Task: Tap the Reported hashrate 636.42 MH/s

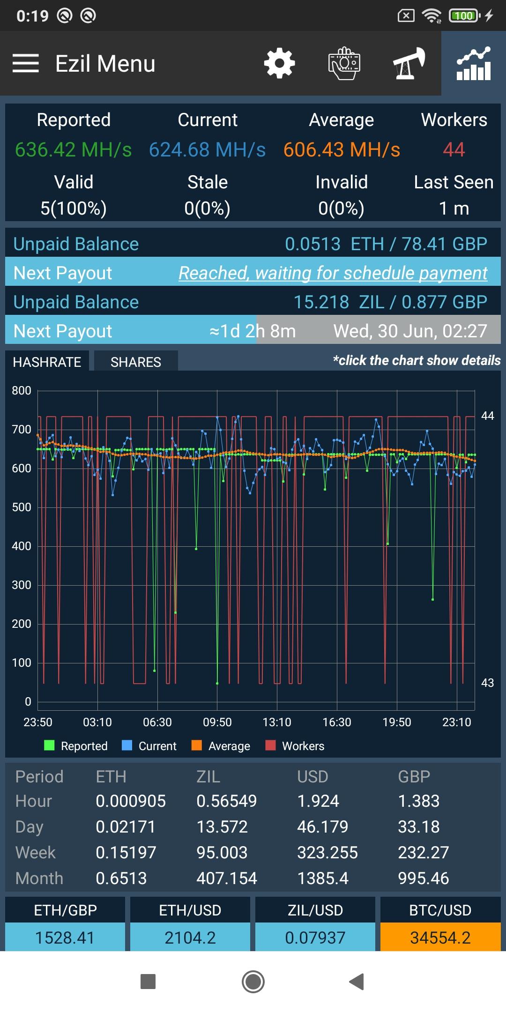Action: 74,150
